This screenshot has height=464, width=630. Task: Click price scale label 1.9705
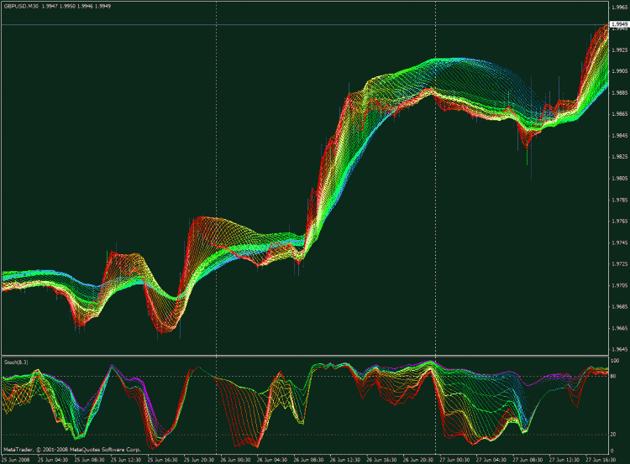[x=620, y=286]
